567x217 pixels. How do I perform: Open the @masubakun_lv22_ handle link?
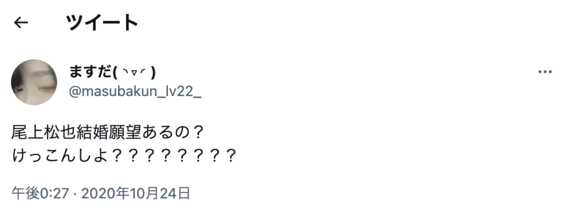point(135,92)
